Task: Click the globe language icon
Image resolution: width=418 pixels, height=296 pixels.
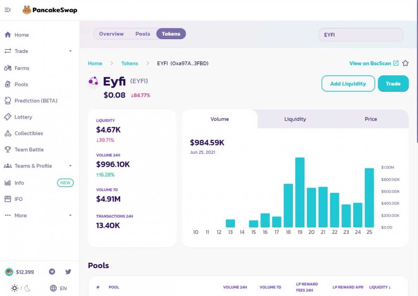Action: click(x=53, y=288)
